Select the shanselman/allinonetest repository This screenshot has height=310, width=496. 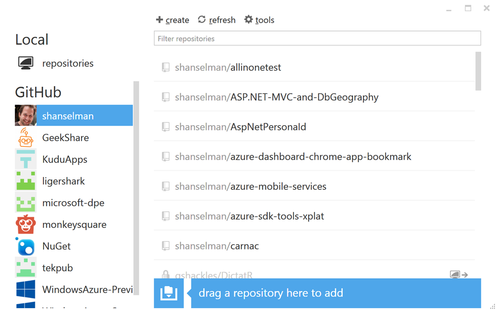click(x=255, y=68)
